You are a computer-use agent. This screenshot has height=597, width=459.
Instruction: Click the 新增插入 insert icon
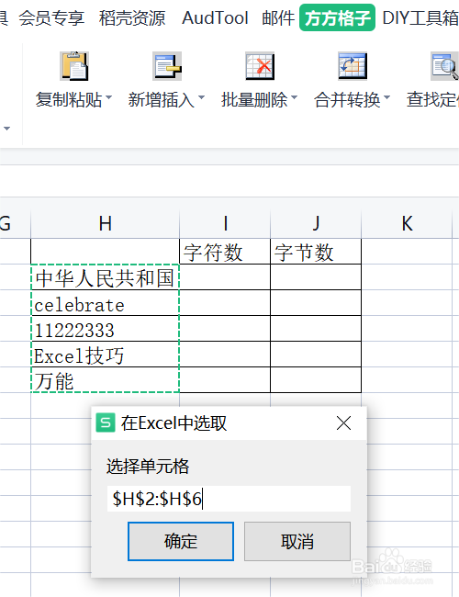click(167, 66)
